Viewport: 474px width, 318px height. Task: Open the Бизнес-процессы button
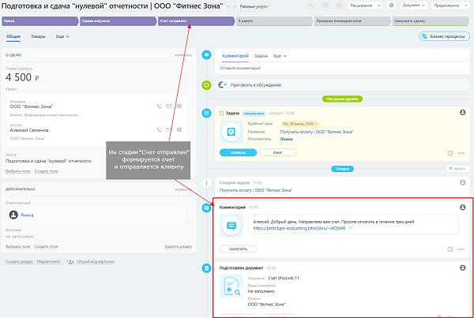tap(444, 36)
